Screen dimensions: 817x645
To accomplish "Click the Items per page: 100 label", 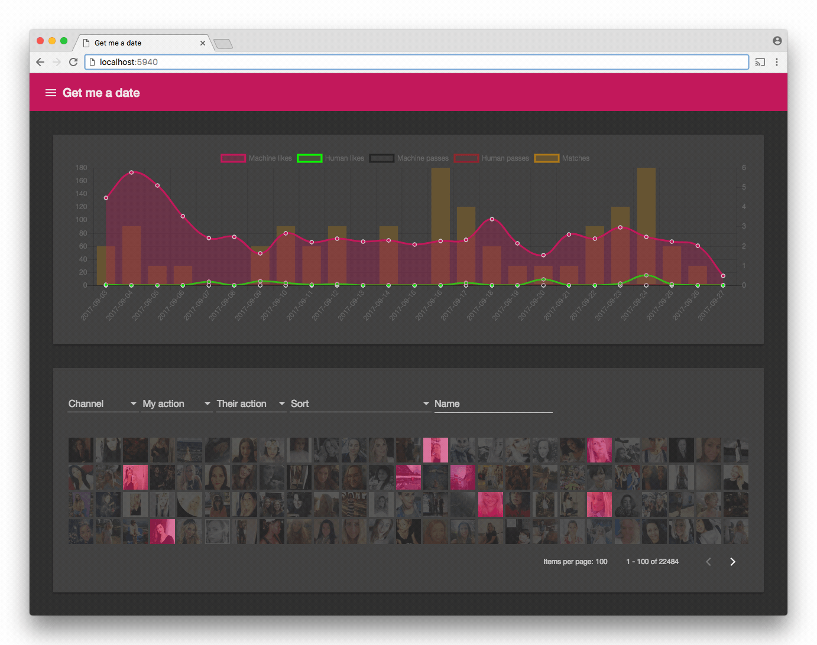I will click(x=575, y=562).
